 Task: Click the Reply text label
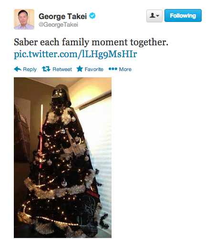30,69
